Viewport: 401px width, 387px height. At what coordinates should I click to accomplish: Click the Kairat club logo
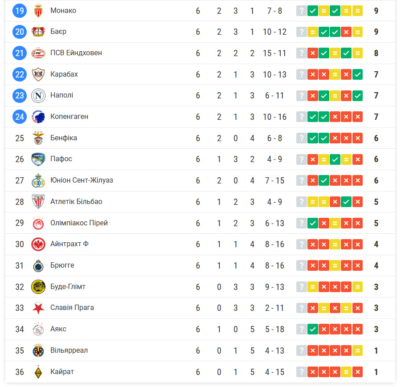click(38, 372)
